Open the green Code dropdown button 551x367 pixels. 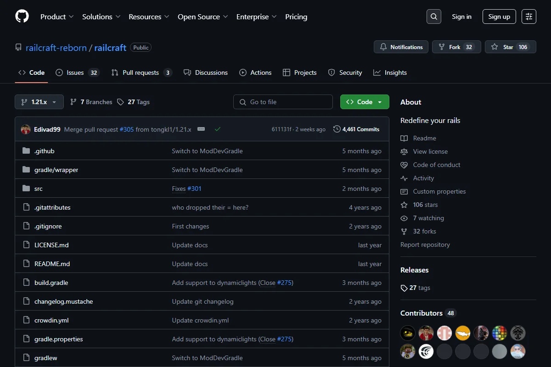point(365,102)
